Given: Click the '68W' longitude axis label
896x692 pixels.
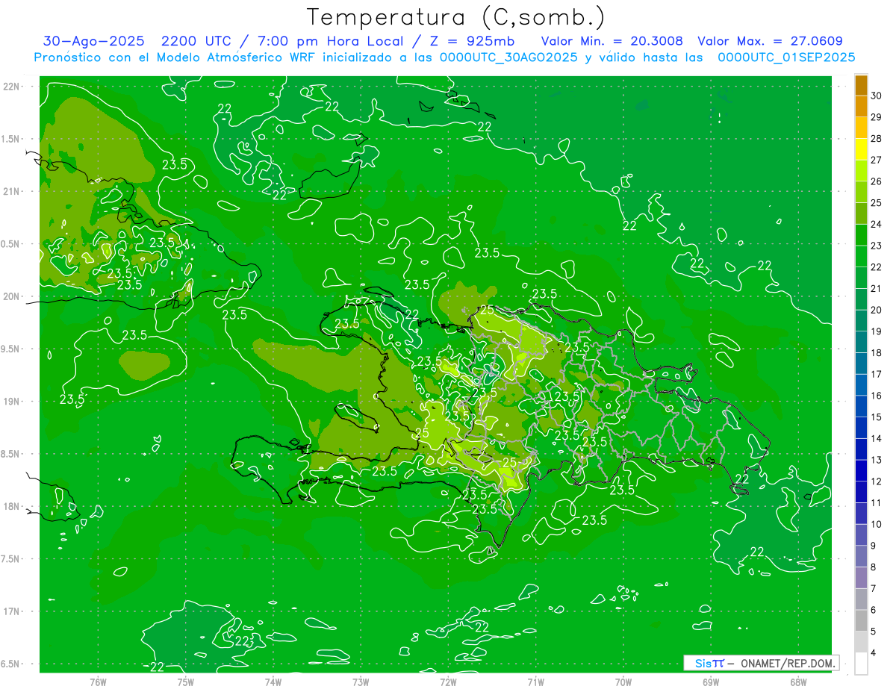Looking at the screenshot, I should point(798,682).
